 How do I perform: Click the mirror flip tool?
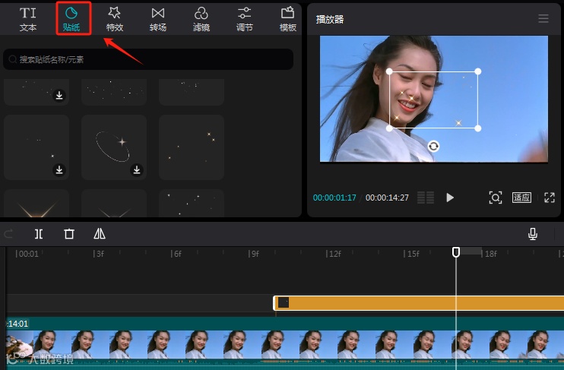tap(100, 234)
